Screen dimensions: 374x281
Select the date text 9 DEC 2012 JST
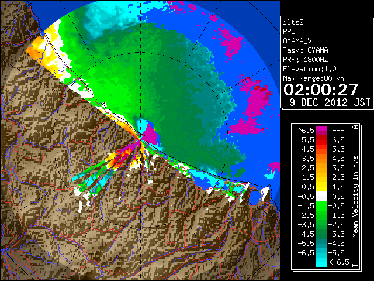pyautogui.click(x=330, y=102)
